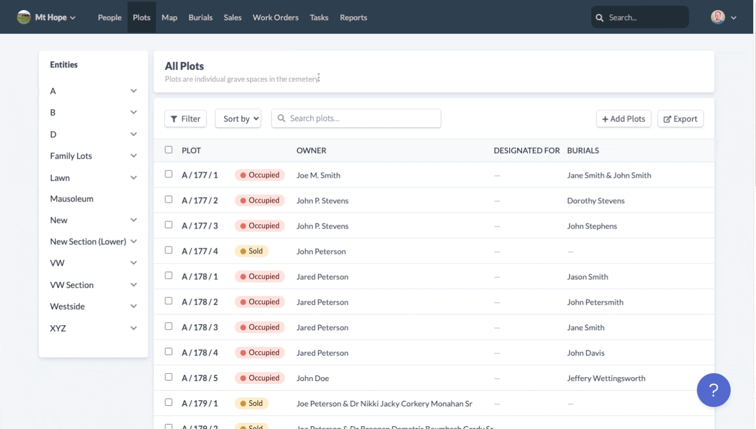The image size is (756, 429).
Task: Open the Tasks page
Action: 319,17
